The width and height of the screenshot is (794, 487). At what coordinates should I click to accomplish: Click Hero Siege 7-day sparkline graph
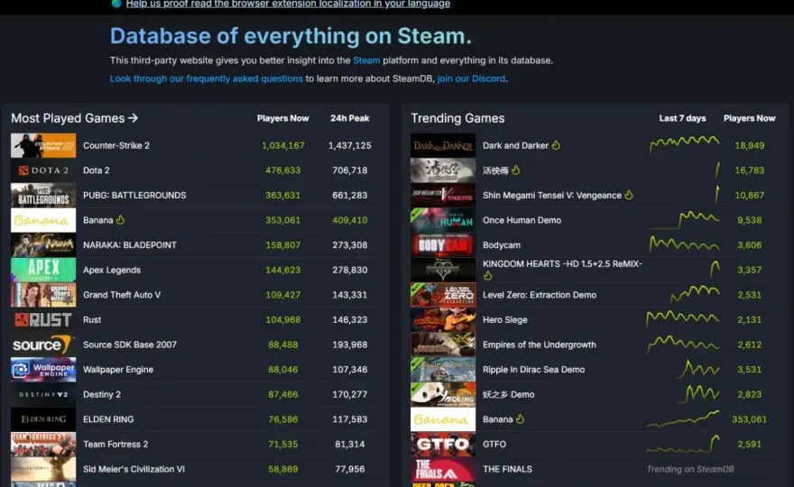[683, 318]
